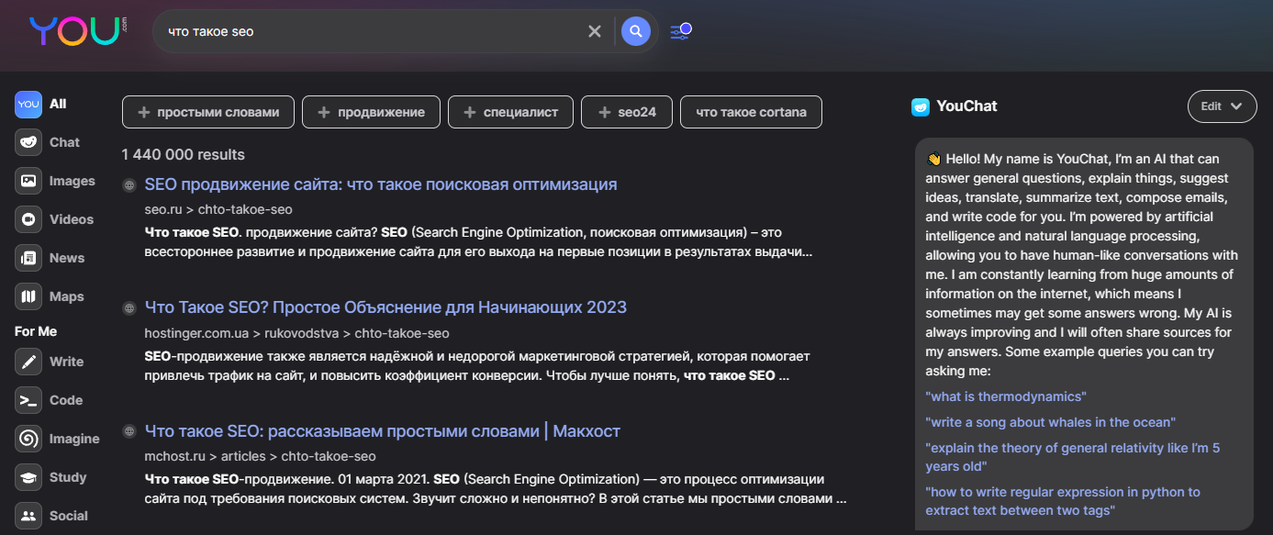
Task: Open the Chat section icon
Action: [28, 142]
